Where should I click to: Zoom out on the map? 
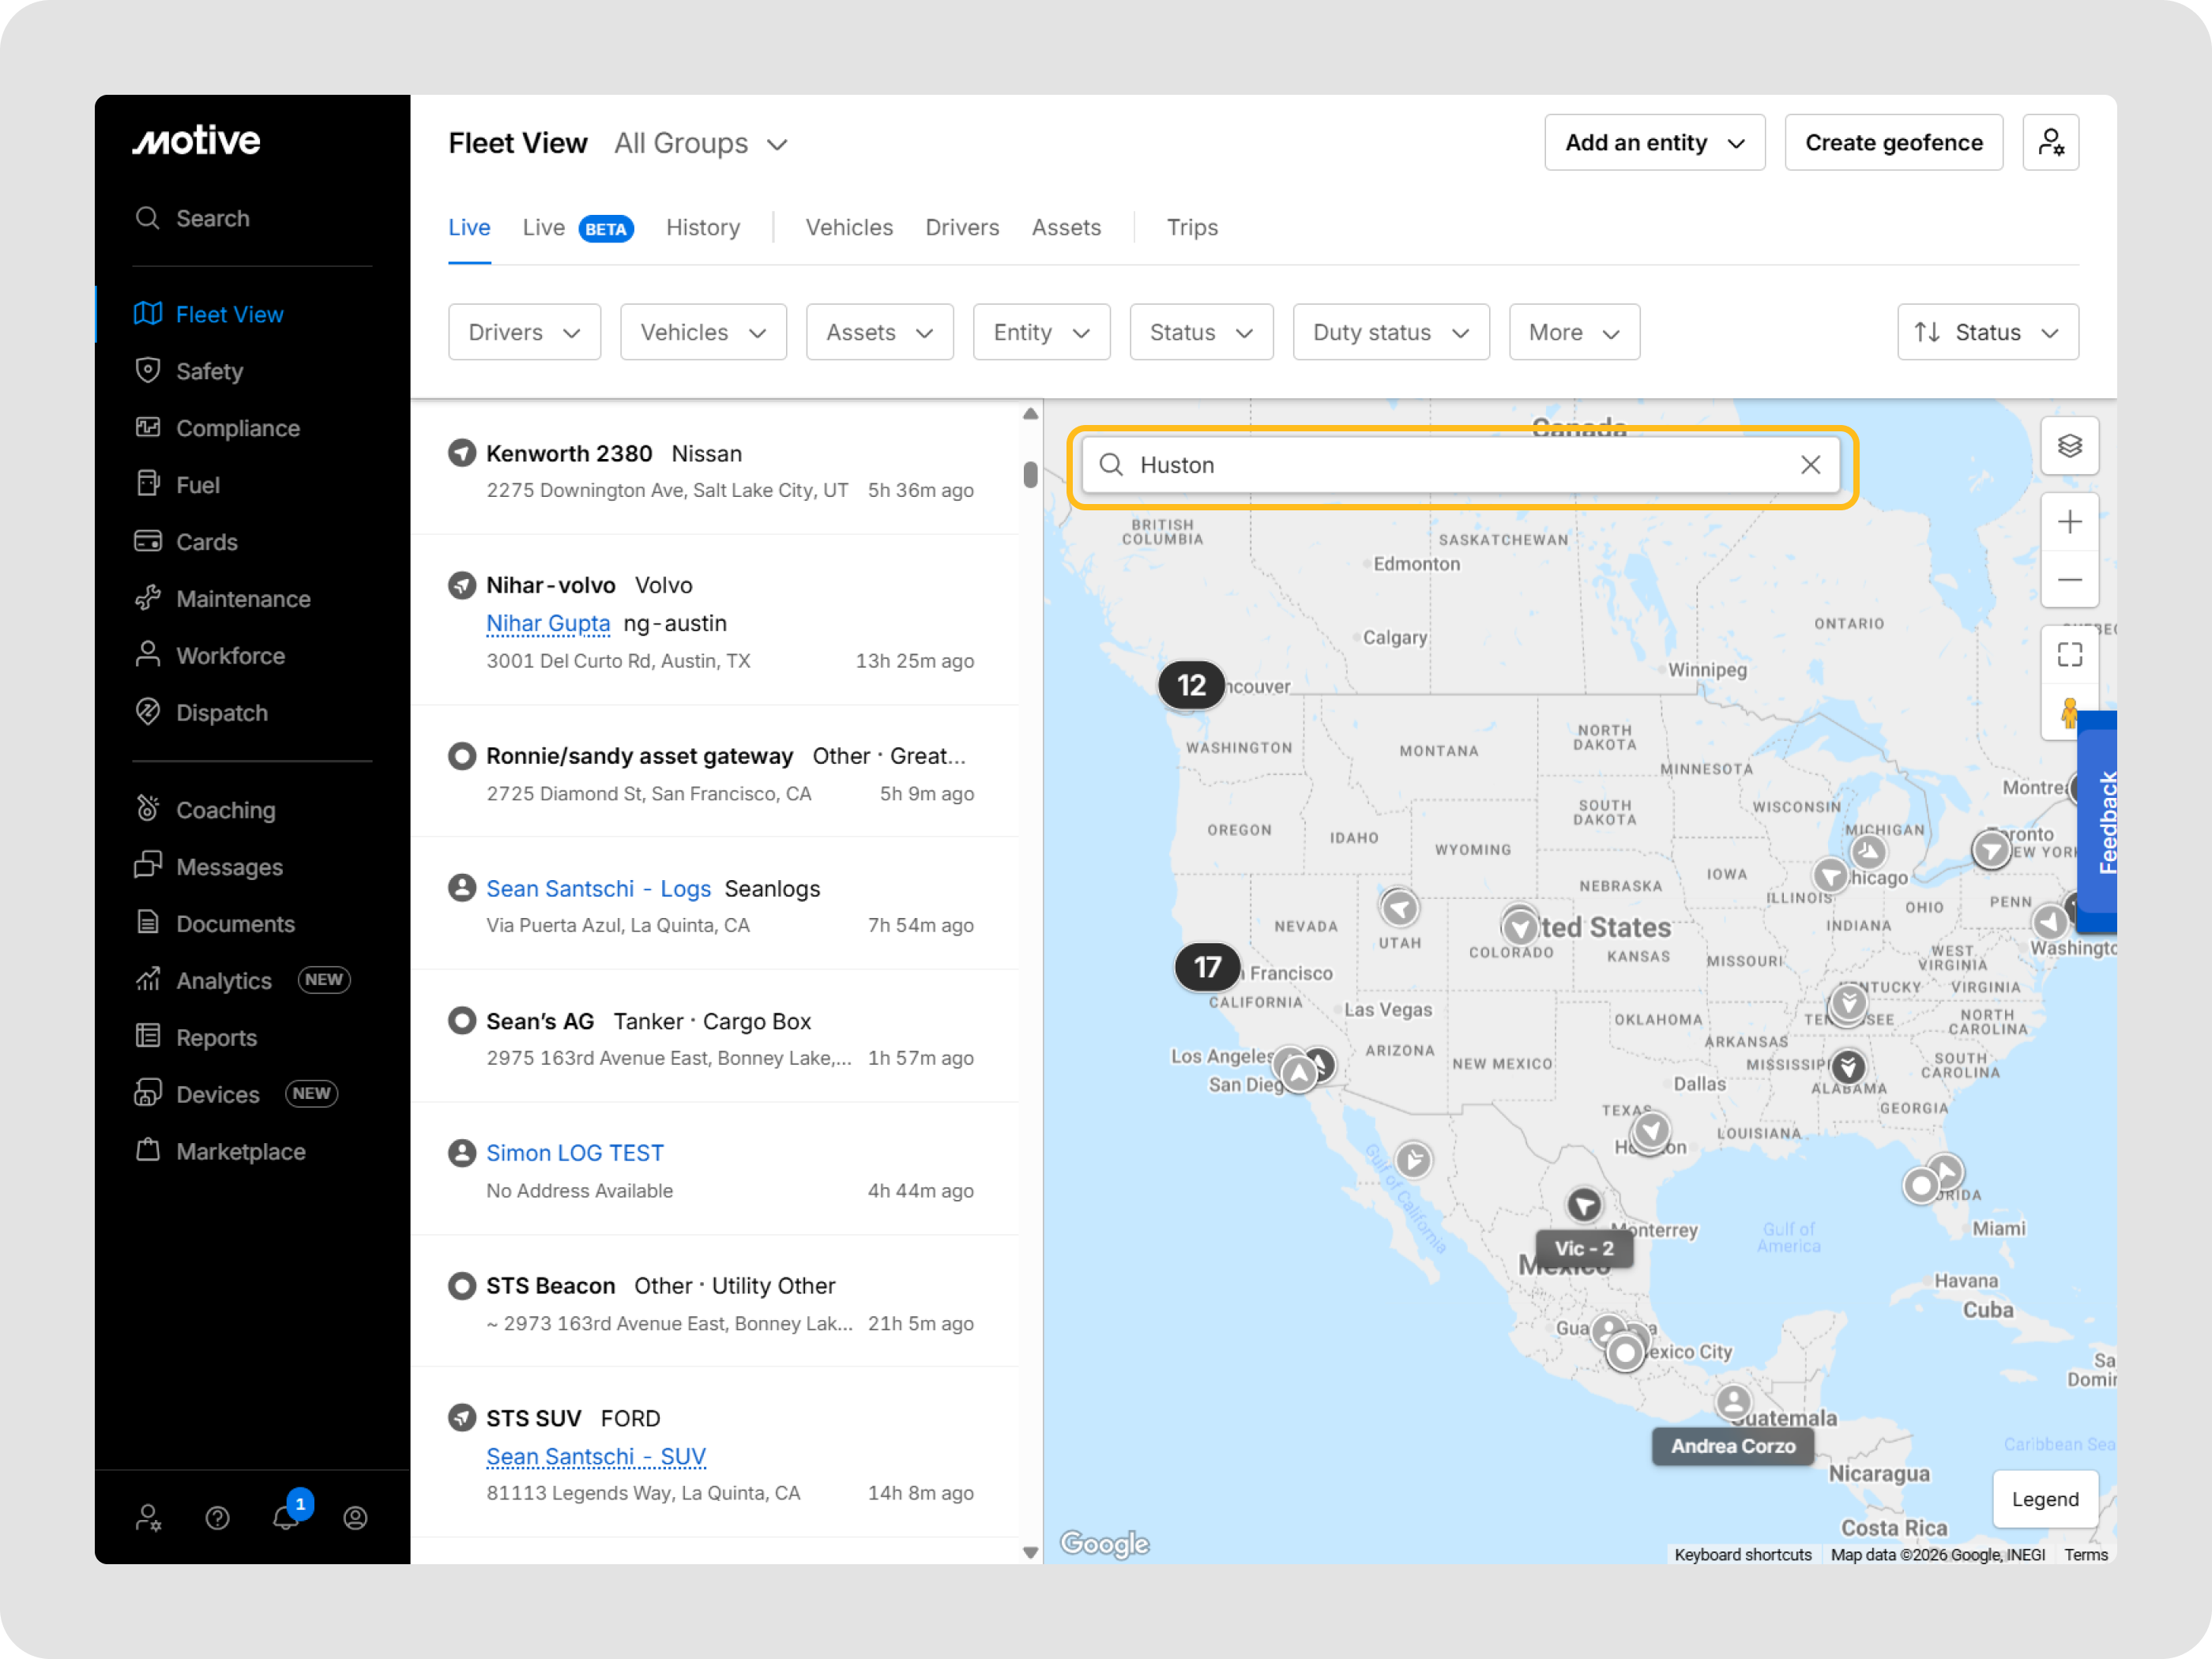pyautogui.click(x=2069, y=580)
